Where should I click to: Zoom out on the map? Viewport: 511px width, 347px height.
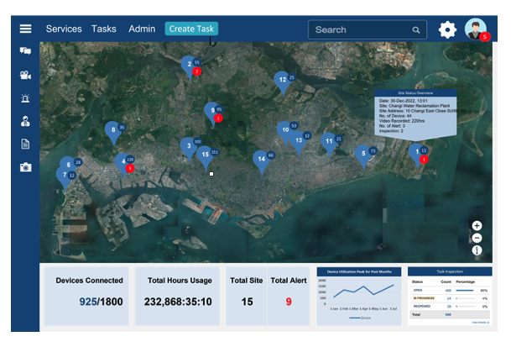pos(477,238)
